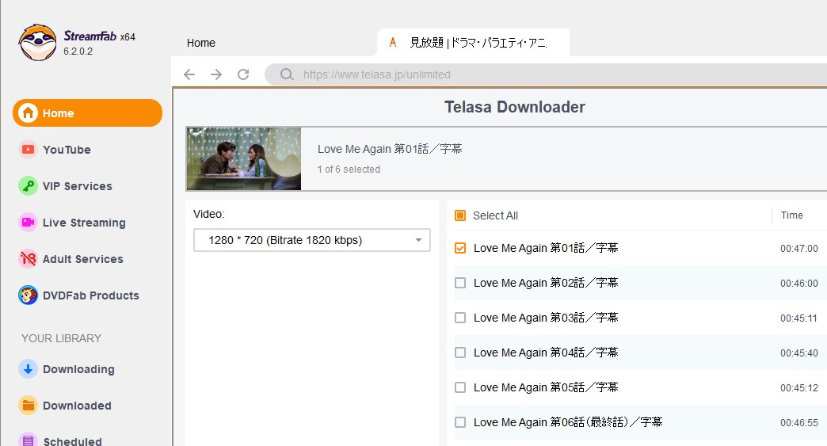Select Love Me Again 第04話／字幕 title text
Screen dimensions: 827x446
[546, 353]
